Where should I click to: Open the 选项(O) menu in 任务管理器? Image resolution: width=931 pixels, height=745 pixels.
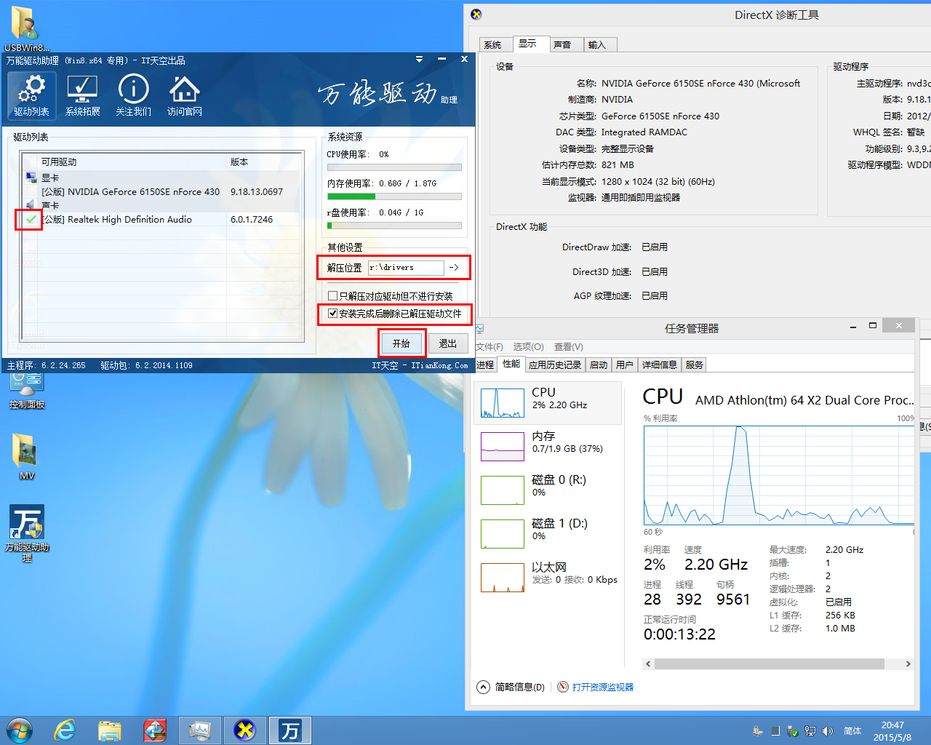point(529,347)
